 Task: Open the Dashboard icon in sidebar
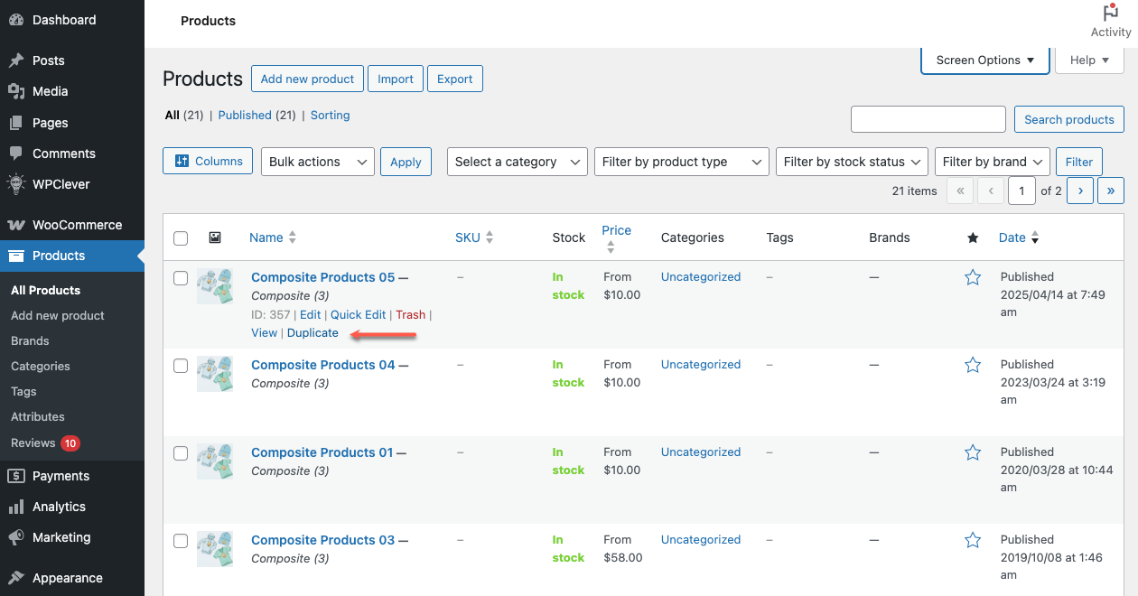(16, 20)
